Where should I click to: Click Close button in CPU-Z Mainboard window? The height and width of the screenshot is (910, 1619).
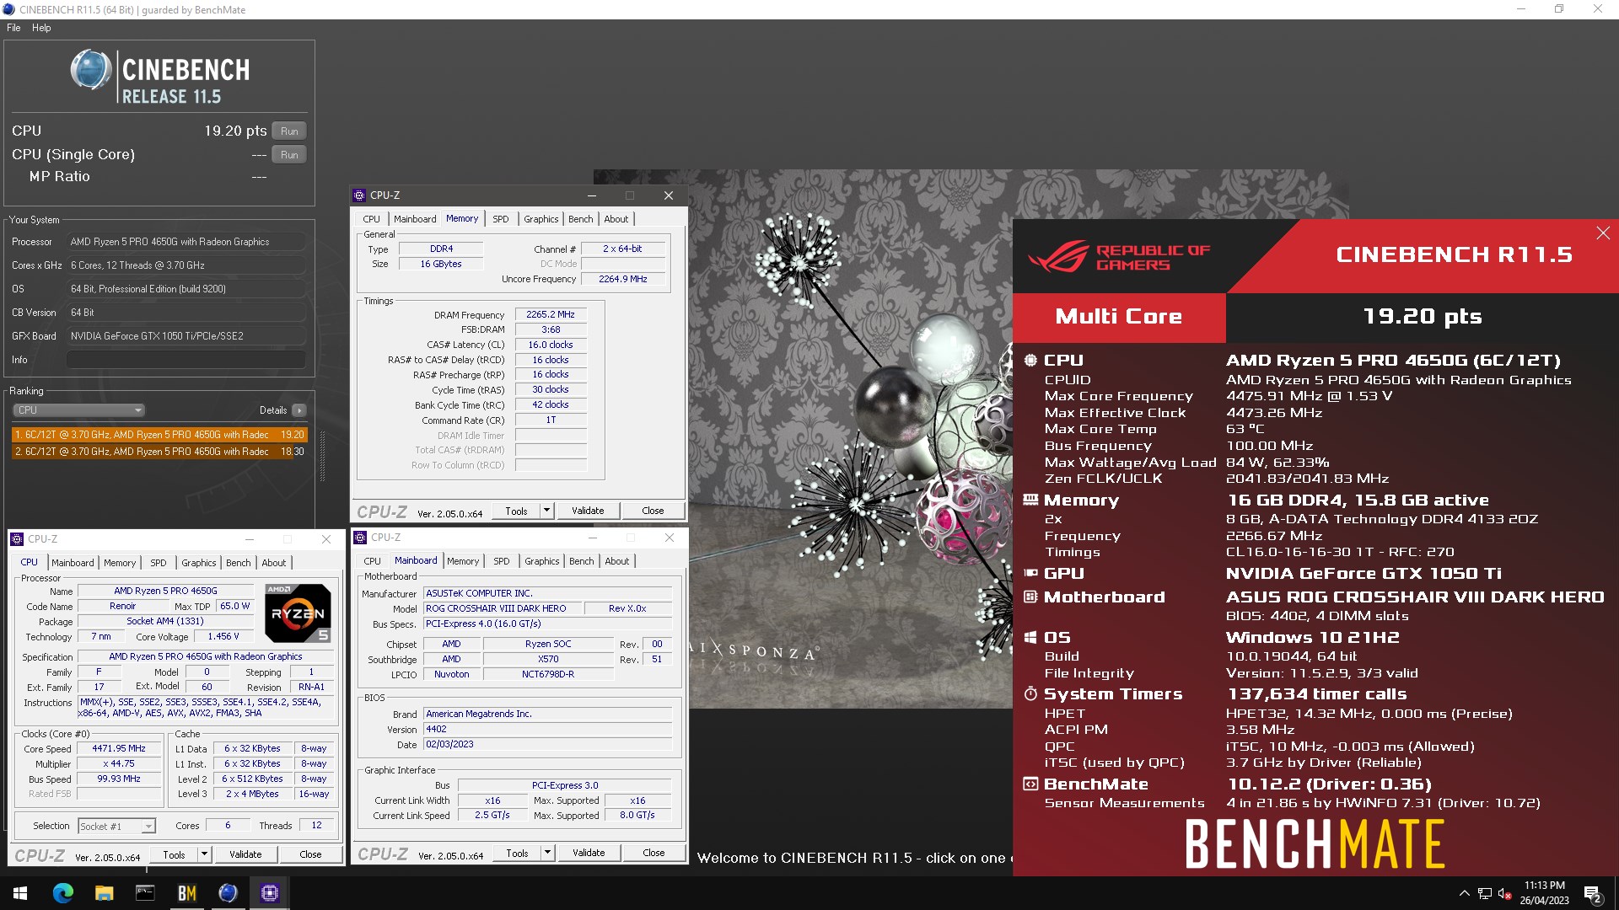coord(654,853)
